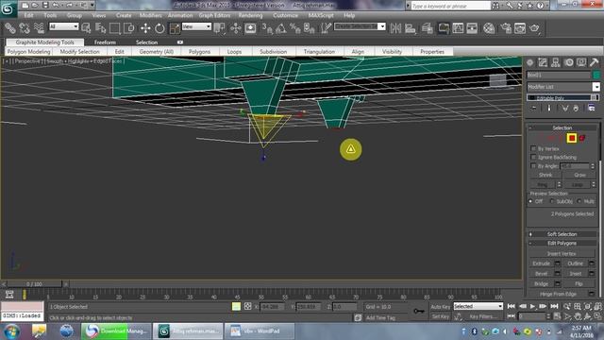
Task: Open the Hierarchy command panel tab
Action: pyautogui.click(x=556, y=62)
